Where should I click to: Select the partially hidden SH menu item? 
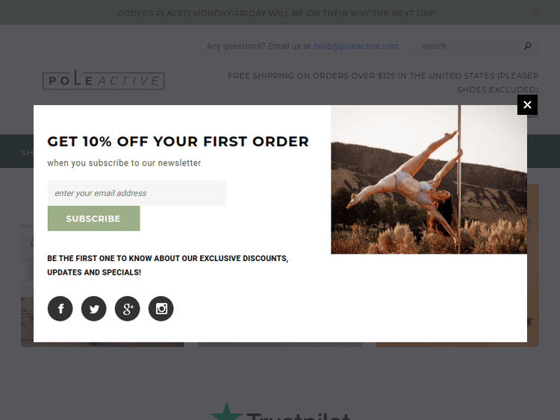coord(27,153)
